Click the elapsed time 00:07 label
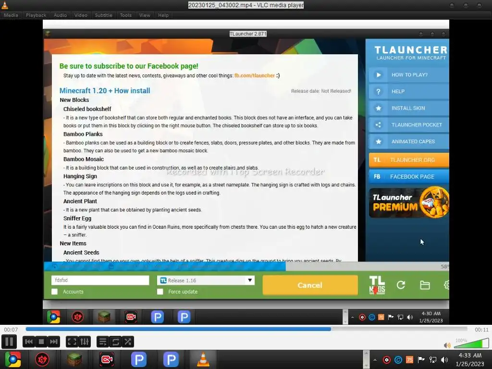 click(11, 330)
